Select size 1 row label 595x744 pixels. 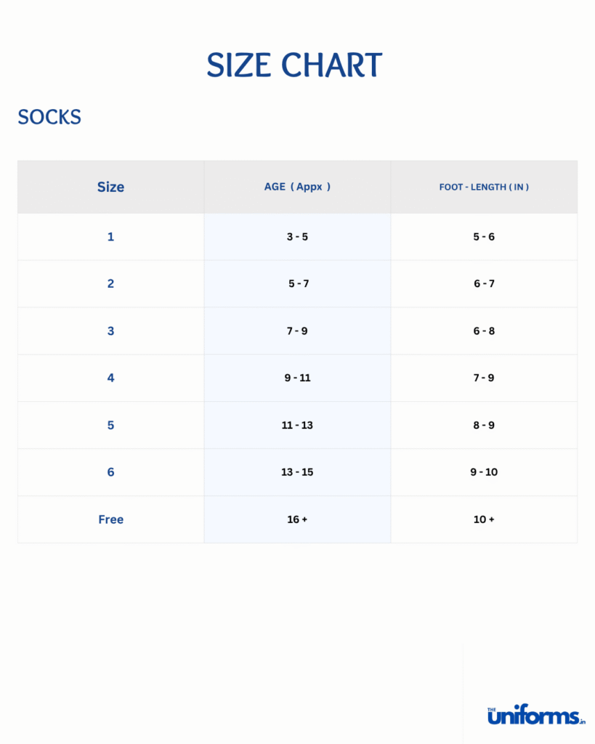[110, 237]
